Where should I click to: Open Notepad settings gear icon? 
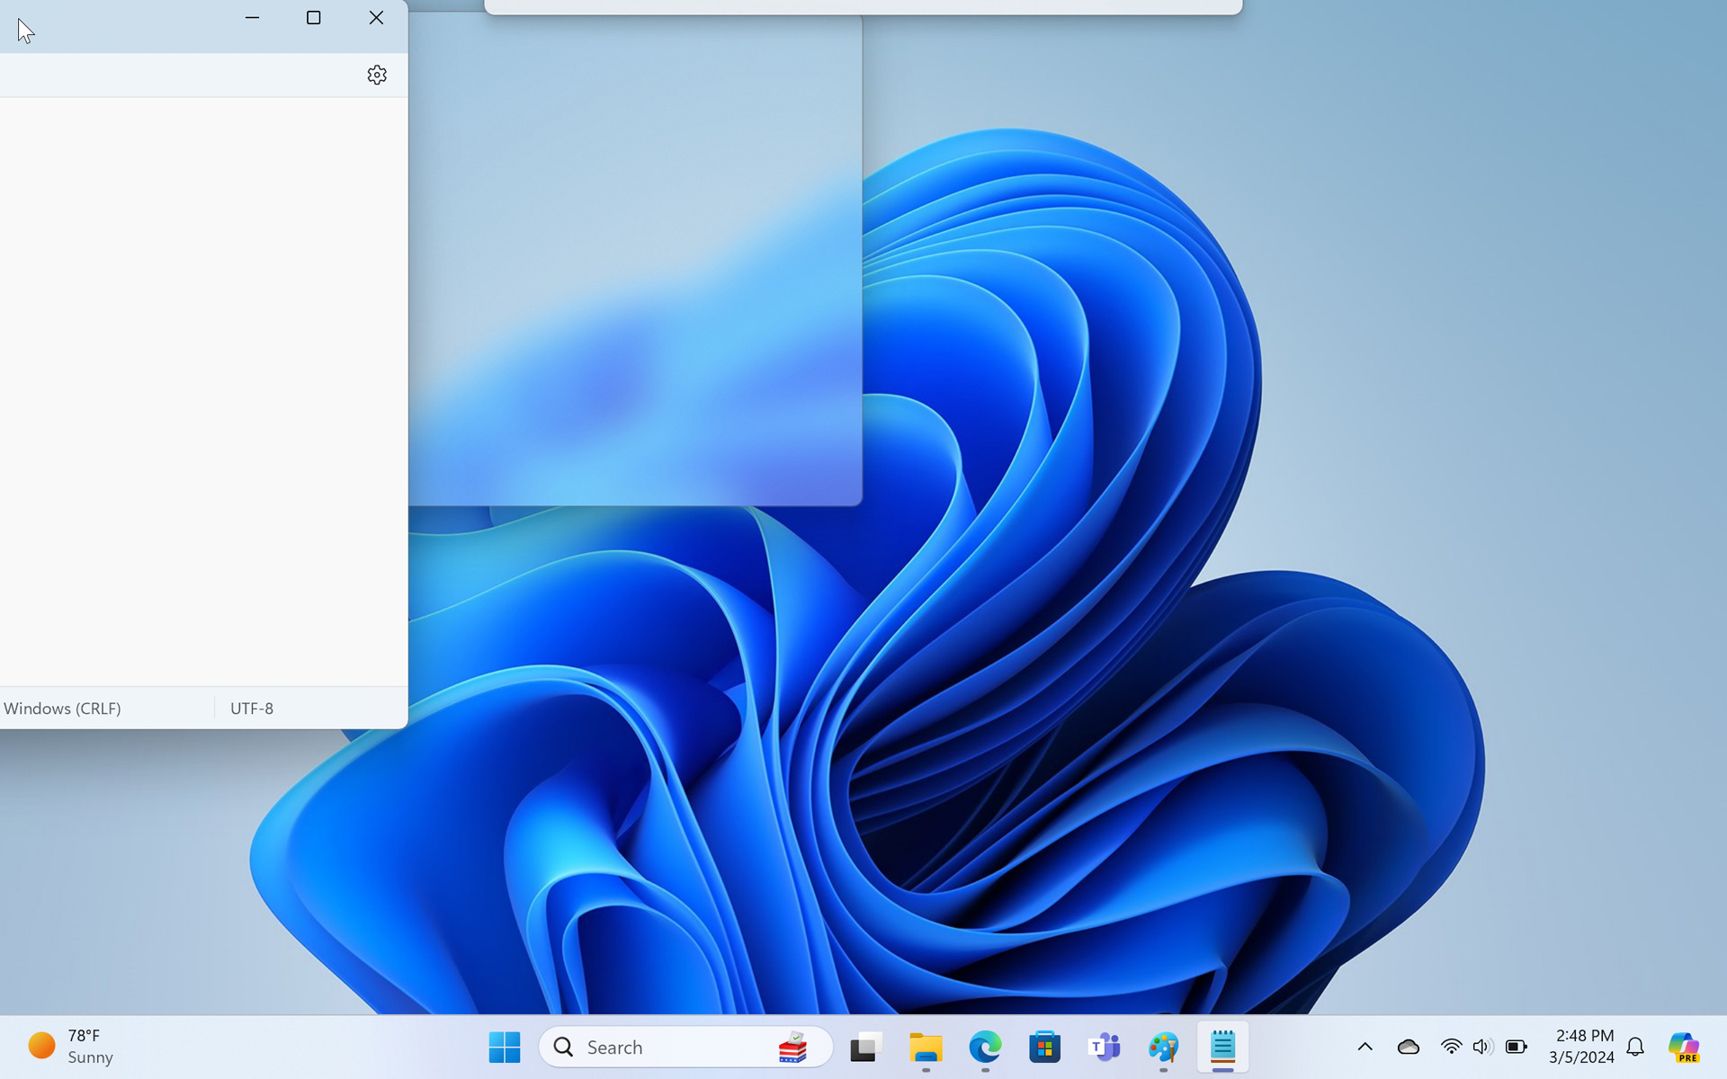click(377, 75)
